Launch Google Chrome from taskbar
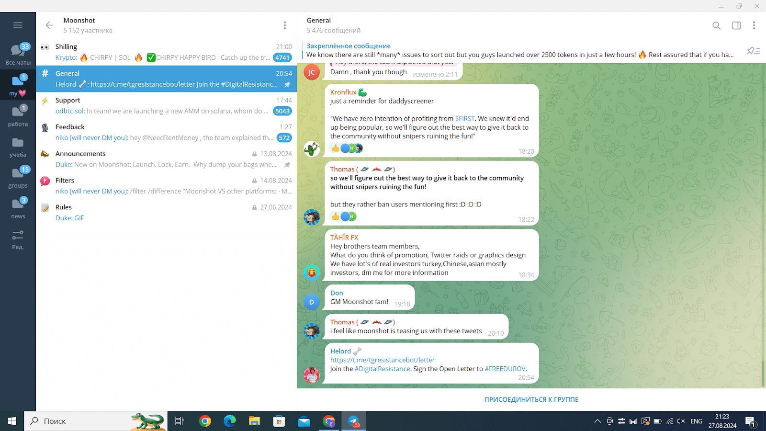The image size is (766, 431). (x=205, y=421)
